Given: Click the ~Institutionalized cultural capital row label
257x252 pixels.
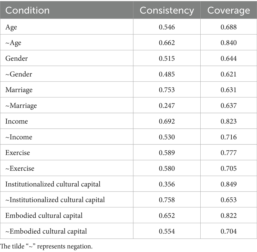Looking at the screenshot, I should (x=55, y=200).
